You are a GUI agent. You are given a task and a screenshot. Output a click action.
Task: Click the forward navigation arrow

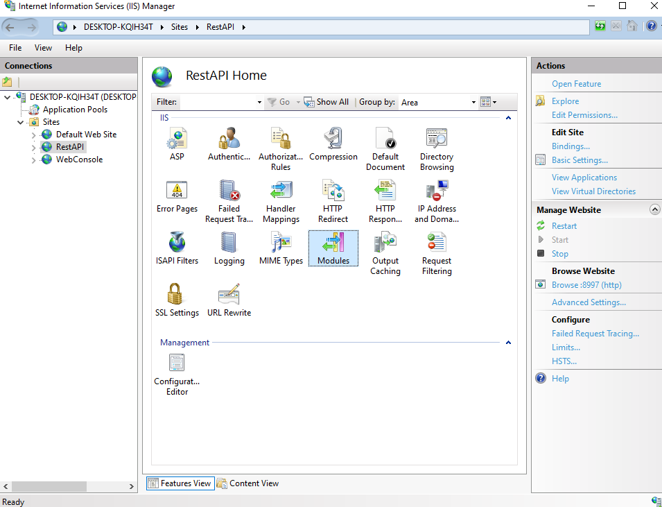point(31,28)
